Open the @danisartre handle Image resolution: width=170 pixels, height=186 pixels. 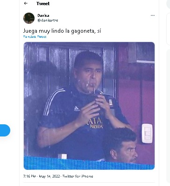[x=48, y=21]
